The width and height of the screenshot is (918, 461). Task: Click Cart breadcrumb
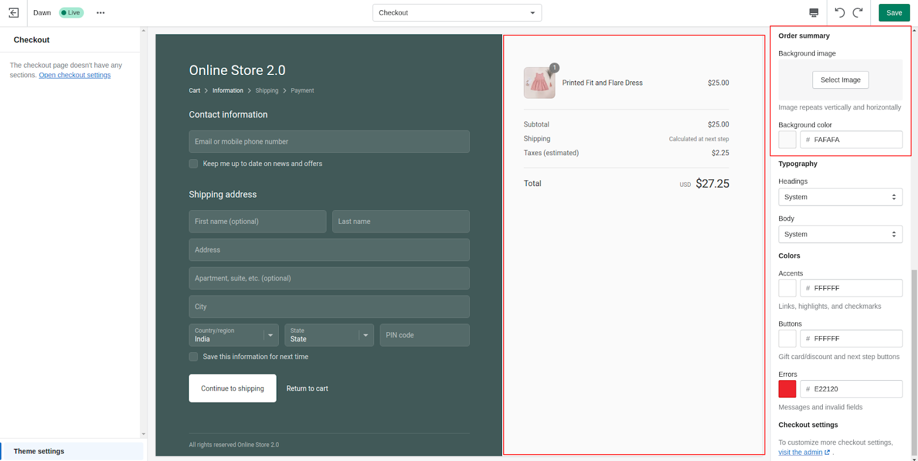(x=195, y=90)
